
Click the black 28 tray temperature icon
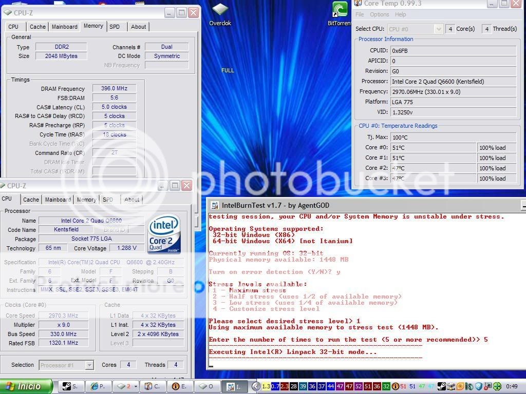pos(293,386)
